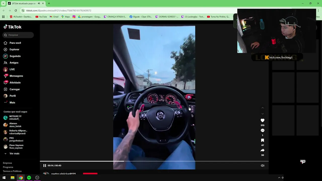Click the TikTok logo
The height and width of the screenshot is (181, 322).
(13, 27)
